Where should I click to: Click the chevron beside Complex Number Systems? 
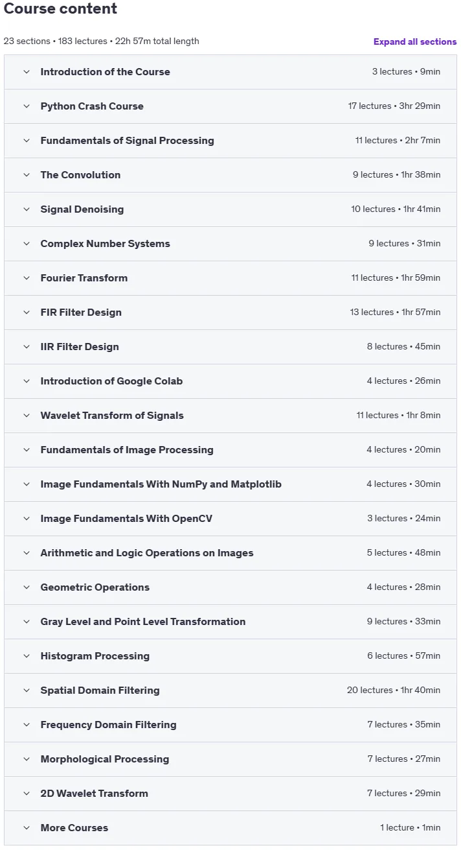(27, 244)
